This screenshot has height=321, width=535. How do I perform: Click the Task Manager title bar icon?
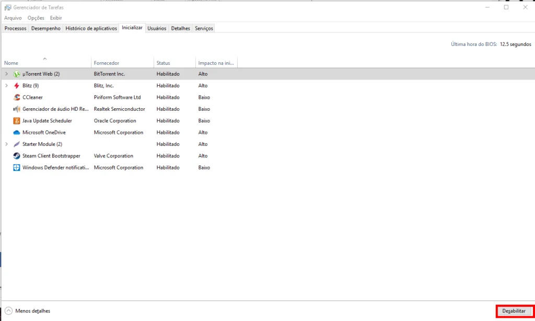(x=7, y=7)
